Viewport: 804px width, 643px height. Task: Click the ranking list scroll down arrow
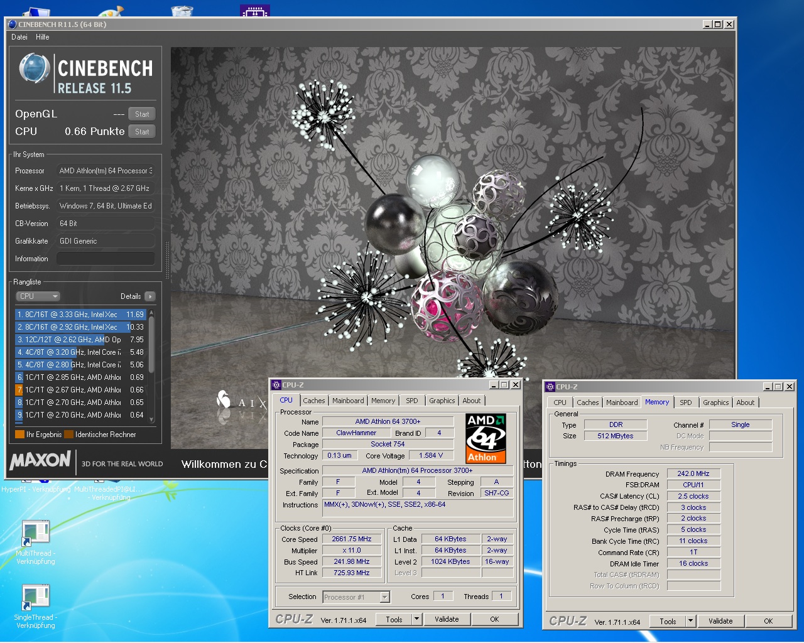pyautogui.click(x=151, y=419)
